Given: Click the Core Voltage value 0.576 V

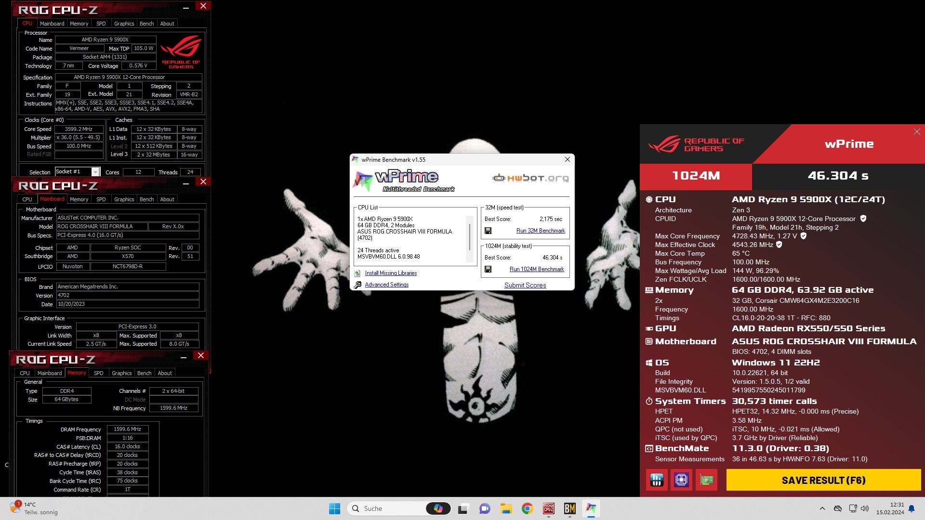Looking at the screenshot, I should (138, 66).
